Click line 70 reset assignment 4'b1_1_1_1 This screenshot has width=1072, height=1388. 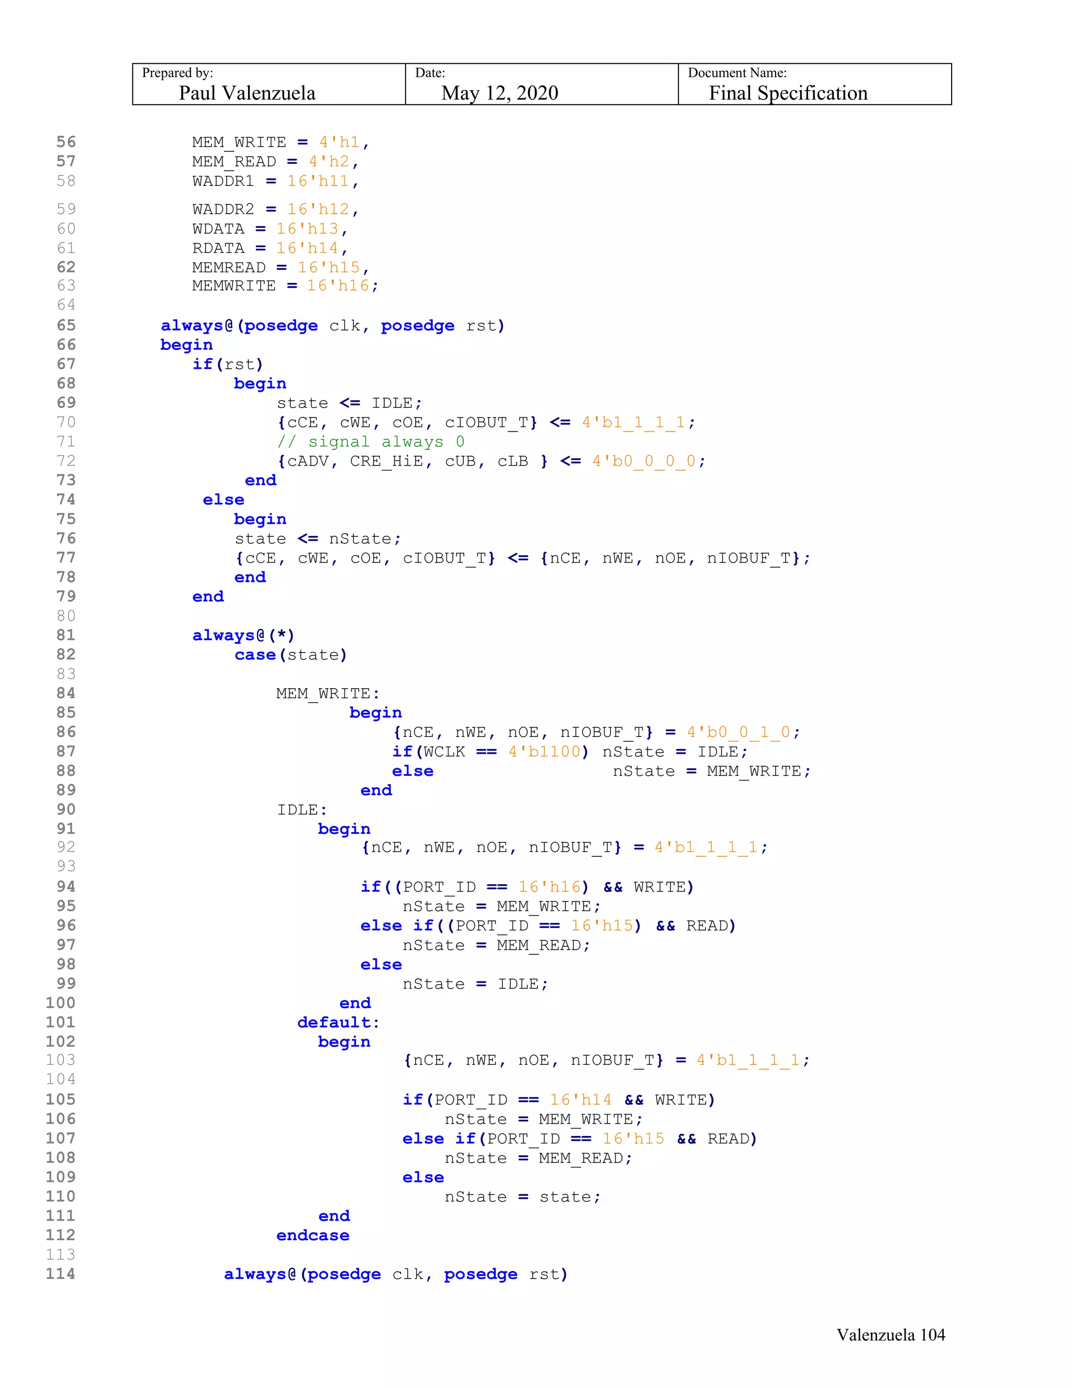(x=486, y=423)
